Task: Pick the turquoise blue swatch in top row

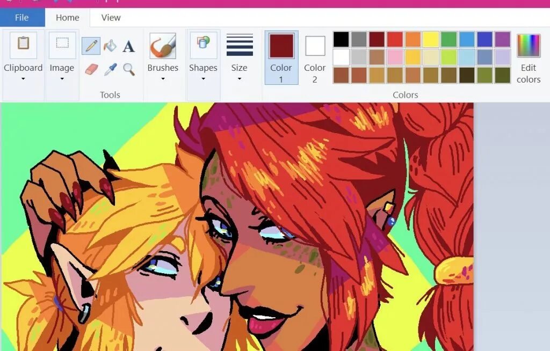Action: (x=467, y=39)
